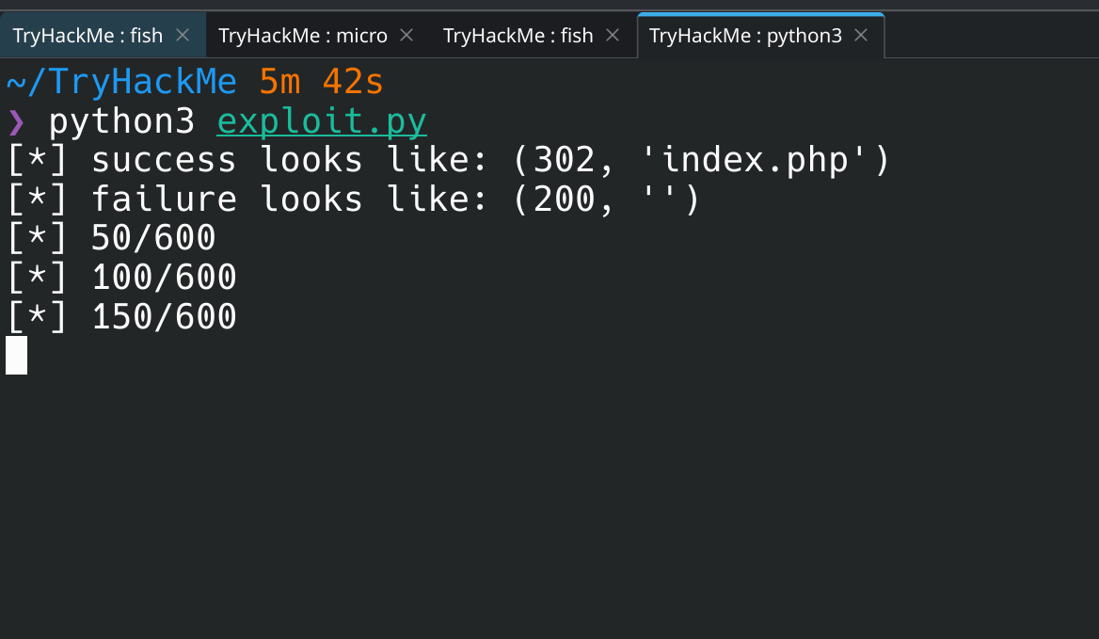Switch to the TryHackMe : micro tab
Viewport: 1099px width, 639px height.
(x=317, y=35)
